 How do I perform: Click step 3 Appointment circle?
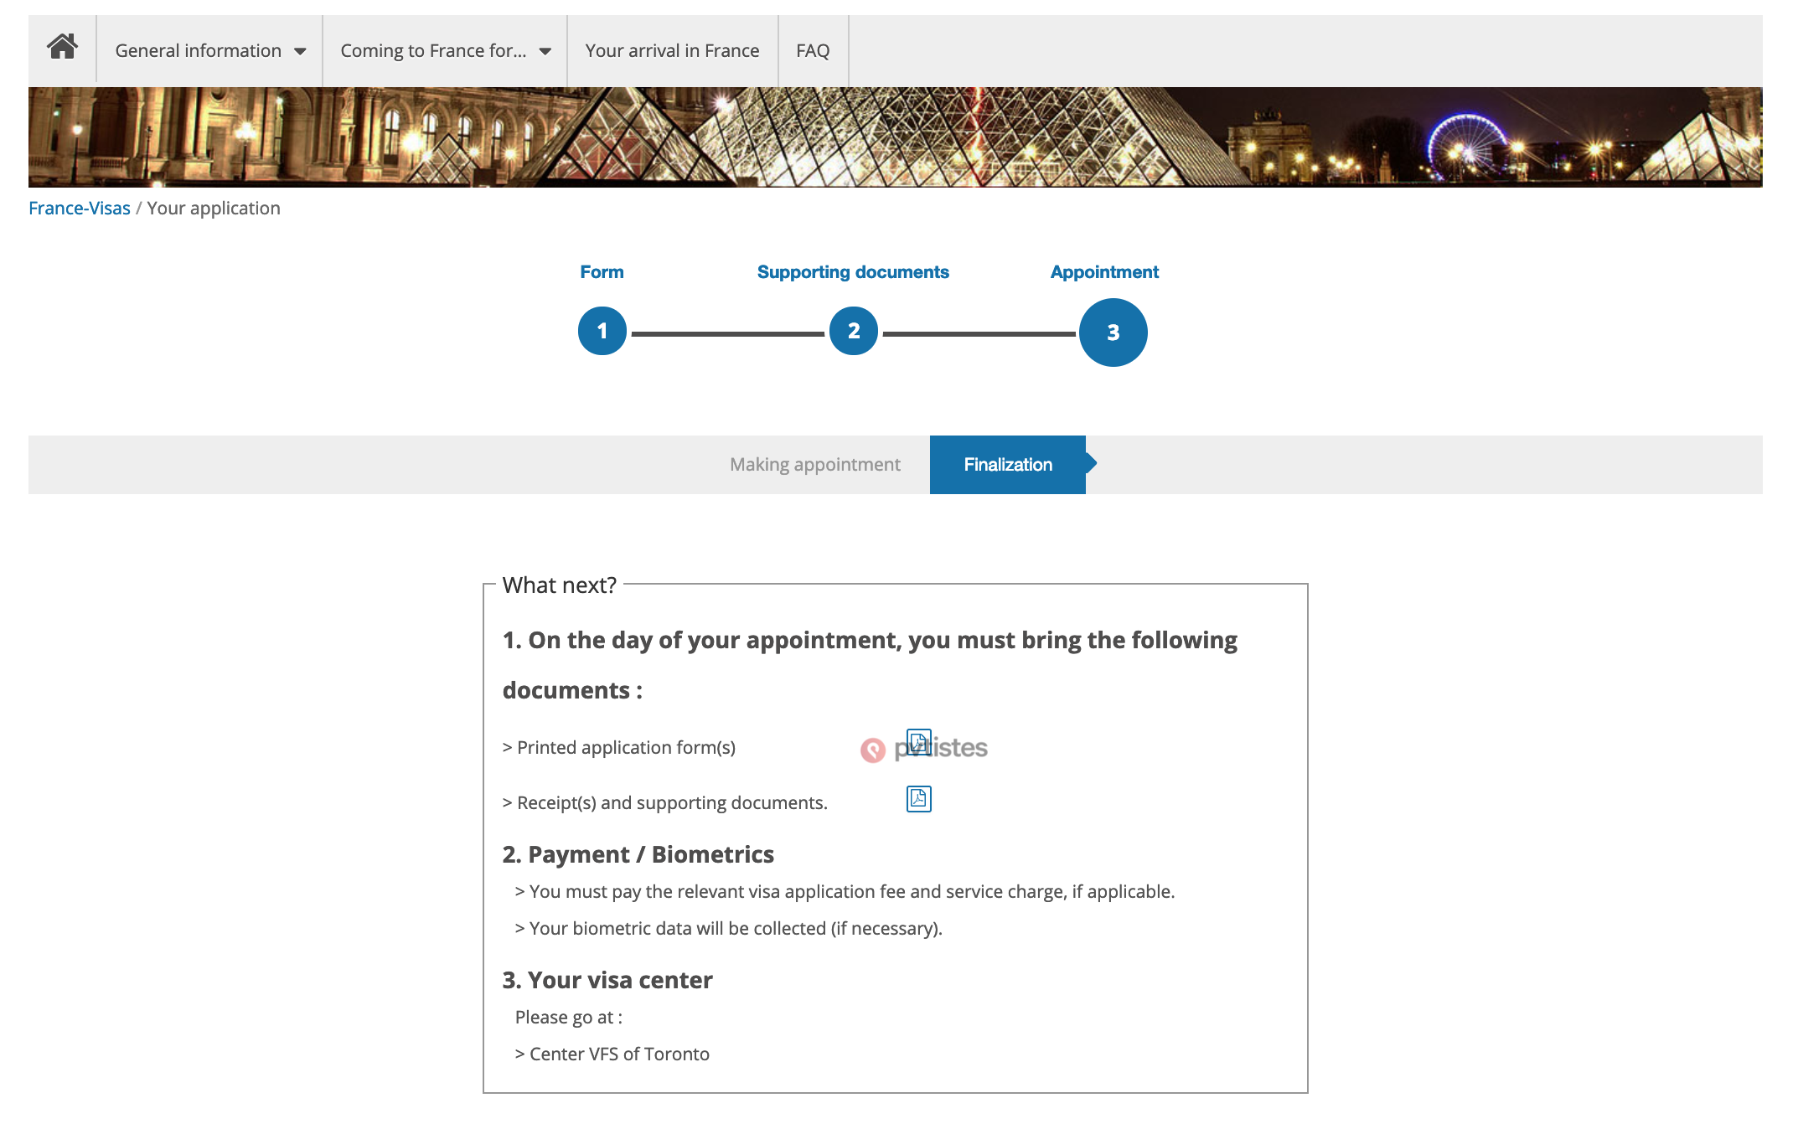(x=1113, y=333)
